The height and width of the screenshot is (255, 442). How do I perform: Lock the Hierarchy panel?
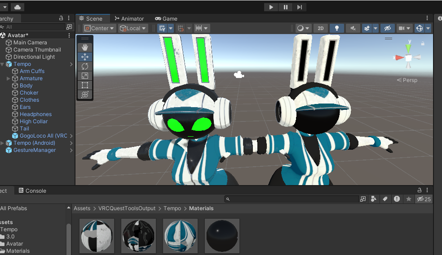(x=61, y=18)
